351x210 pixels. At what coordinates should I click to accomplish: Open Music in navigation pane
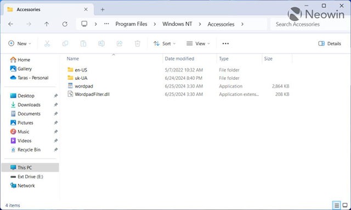(20, 132)
